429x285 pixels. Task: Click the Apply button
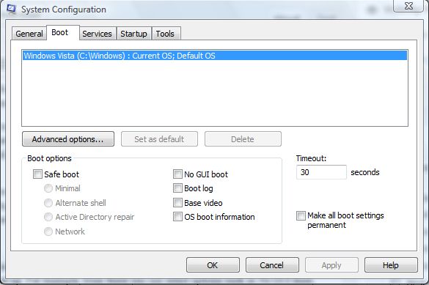coord(331,265)
